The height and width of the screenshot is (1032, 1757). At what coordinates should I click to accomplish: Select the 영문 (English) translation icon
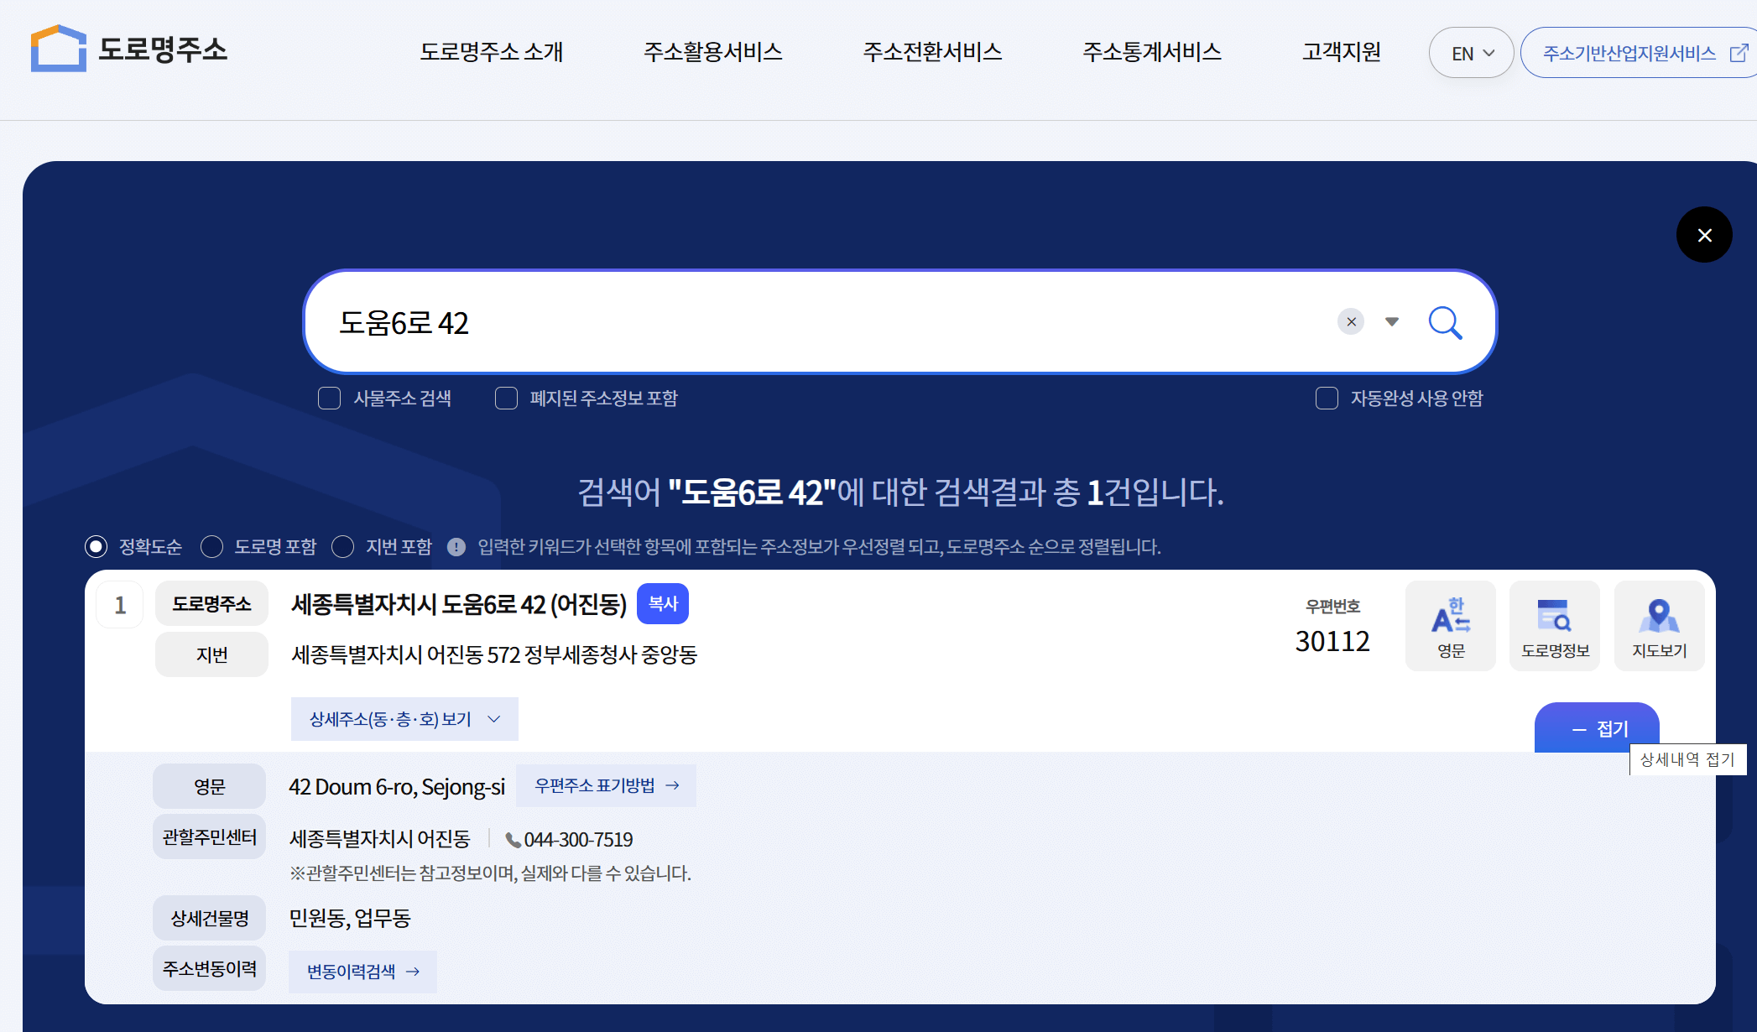(x=1450, y=625)
